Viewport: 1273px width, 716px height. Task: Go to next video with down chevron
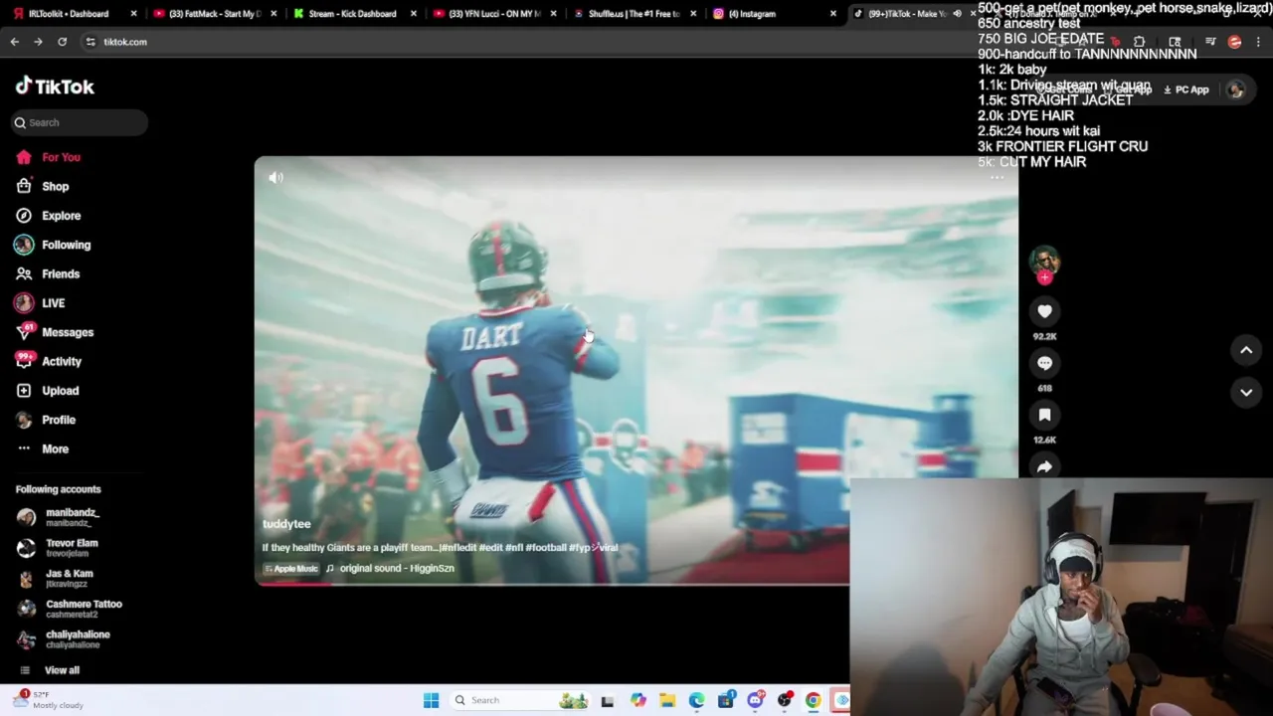1246,392
